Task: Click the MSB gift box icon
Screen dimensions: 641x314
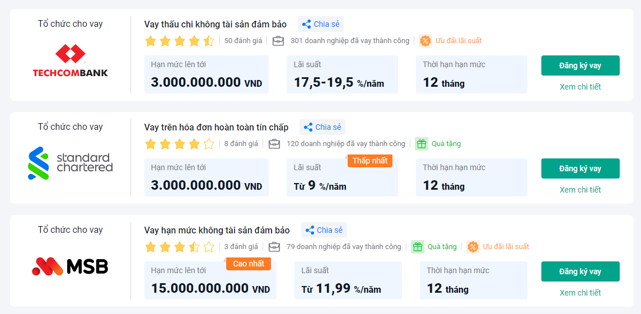Action: pyautogui.click(x=417, y=247)
